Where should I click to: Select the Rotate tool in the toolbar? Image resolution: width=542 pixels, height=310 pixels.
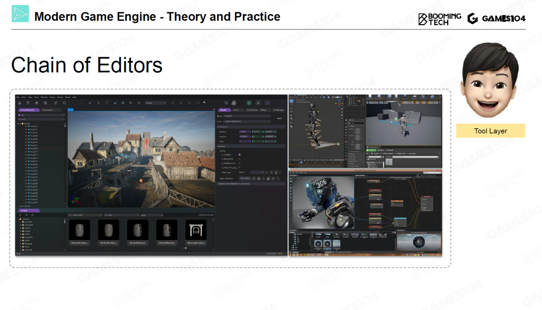(107, 103)
